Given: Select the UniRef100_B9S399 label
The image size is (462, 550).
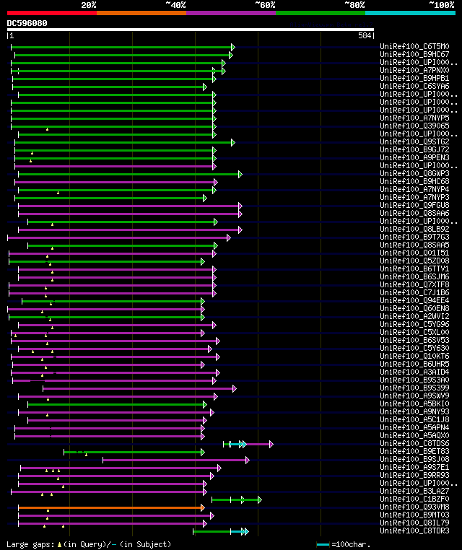Looking at the screenshot, I should (x=414, y=388).
